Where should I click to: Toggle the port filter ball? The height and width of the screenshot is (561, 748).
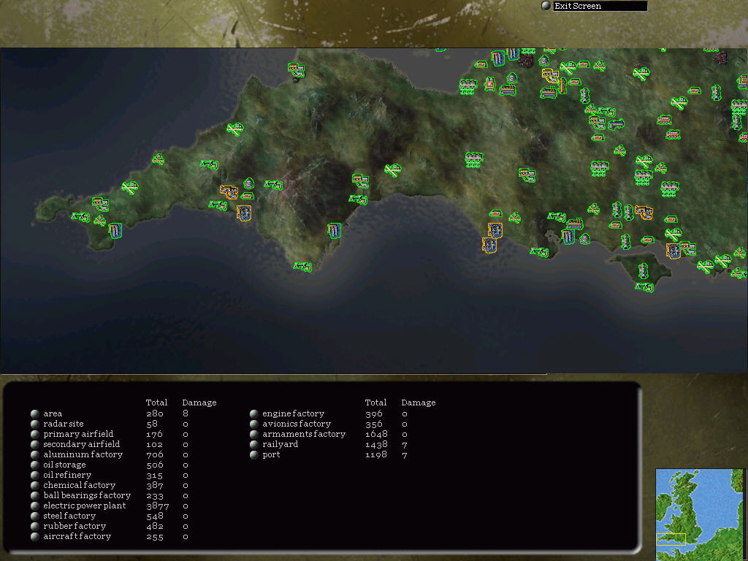click(253, 454)
